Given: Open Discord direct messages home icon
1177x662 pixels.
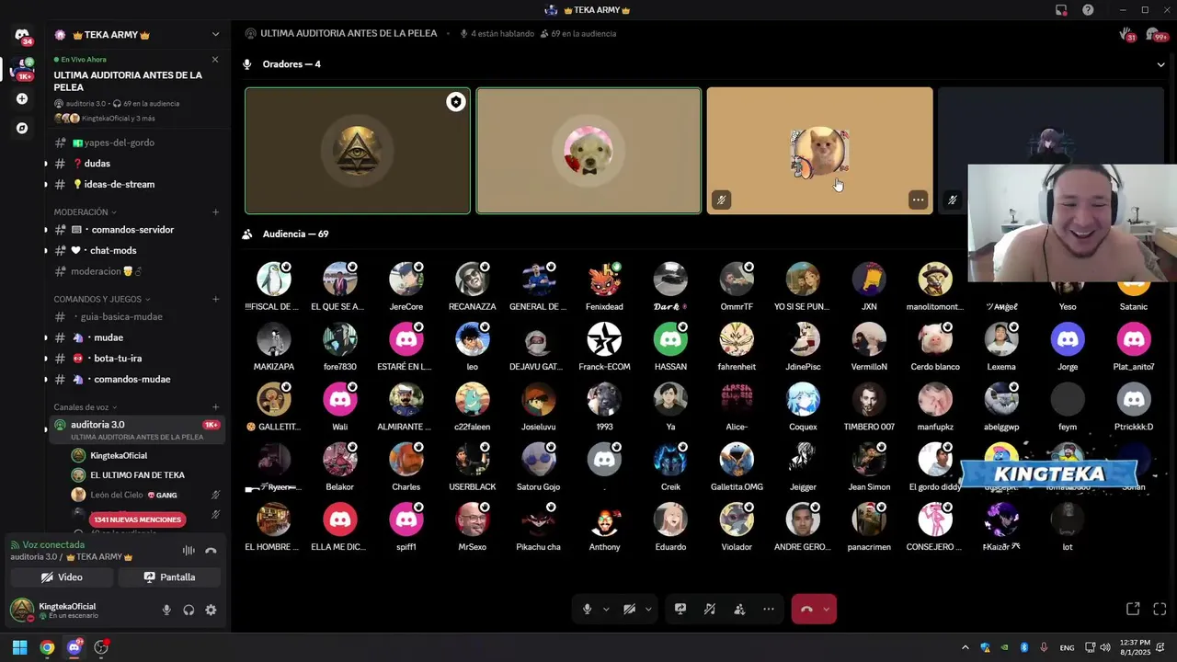Looking at the screenshot, I should pos(22,35).
